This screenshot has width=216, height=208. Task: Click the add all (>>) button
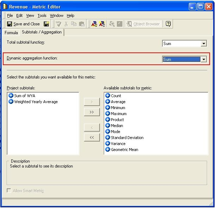92,112
